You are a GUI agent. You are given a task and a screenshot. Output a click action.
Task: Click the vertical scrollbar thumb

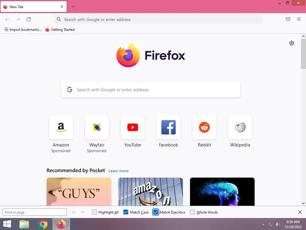(x=303, y=54)
